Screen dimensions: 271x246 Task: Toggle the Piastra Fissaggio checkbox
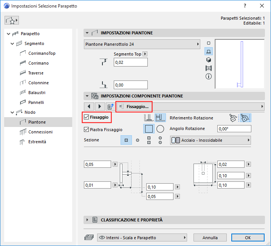(x=86, y=129)
